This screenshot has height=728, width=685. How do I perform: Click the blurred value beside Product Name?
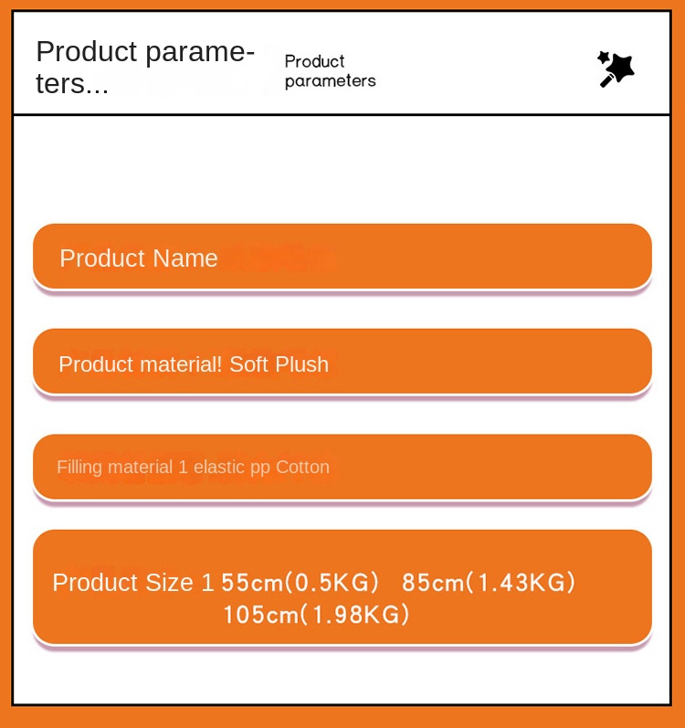pyautogui.click(x=277, y=258)
